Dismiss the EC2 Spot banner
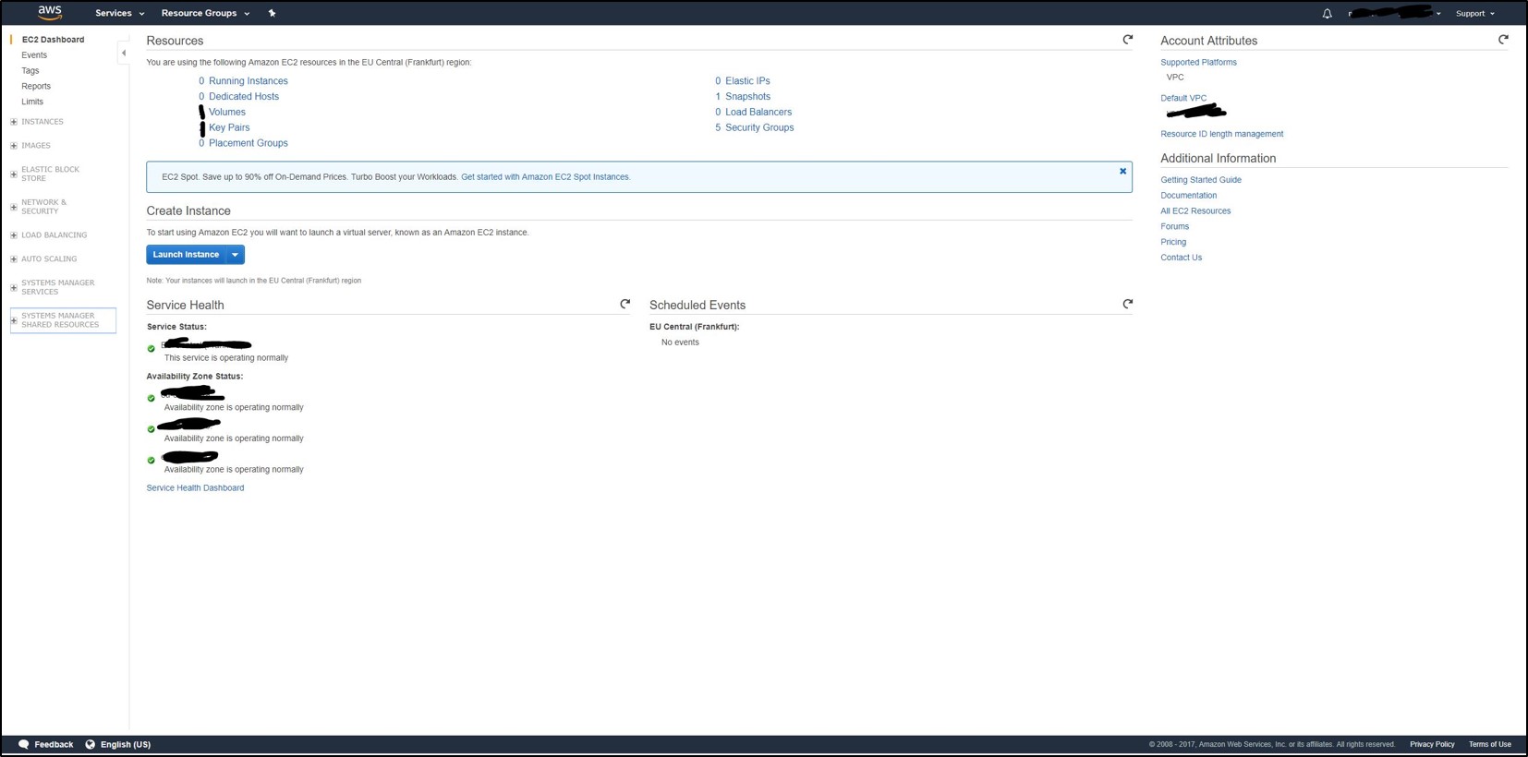The width and height of the screenshot is (1528, 757). pos(1122,172)
